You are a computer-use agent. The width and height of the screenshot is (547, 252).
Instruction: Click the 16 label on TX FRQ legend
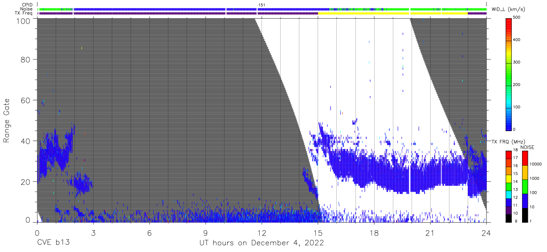tap(515, 166)
